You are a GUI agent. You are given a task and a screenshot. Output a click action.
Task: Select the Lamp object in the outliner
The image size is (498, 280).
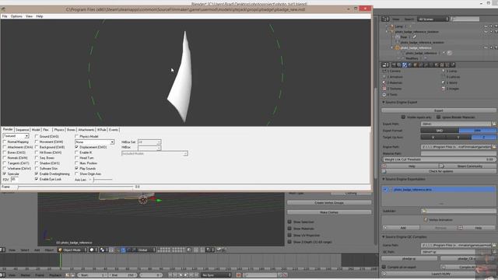click(399, 26)
